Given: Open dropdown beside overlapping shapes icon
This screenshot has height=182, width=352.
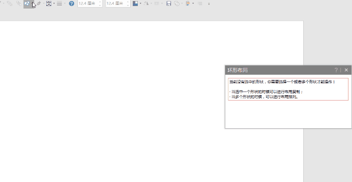Looking at the screenshot, I should [x=182, y=4].
